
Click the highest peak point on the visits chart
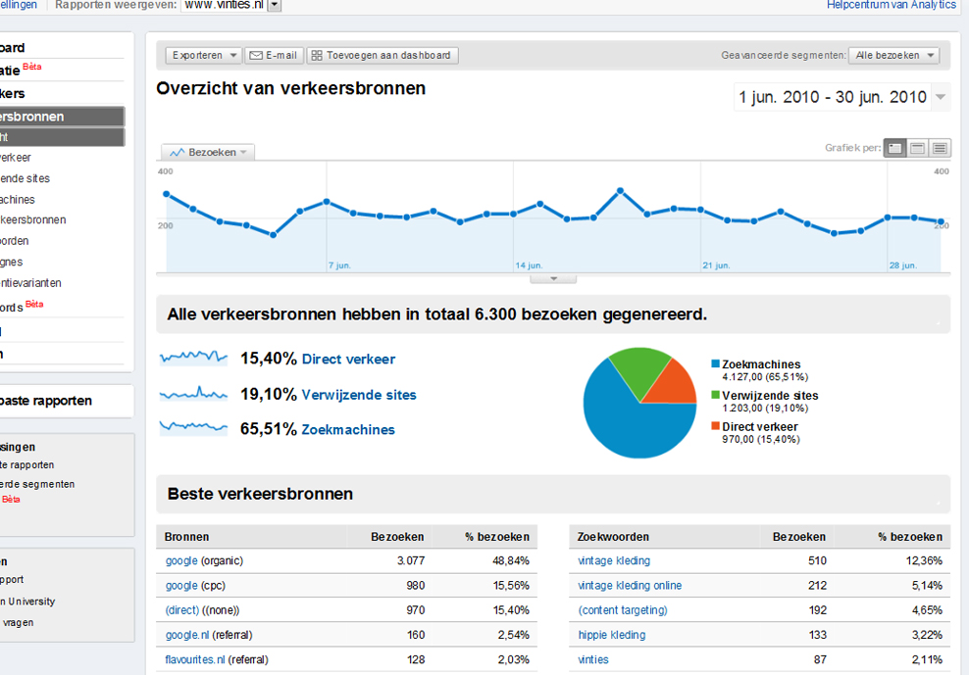point(621,191)
